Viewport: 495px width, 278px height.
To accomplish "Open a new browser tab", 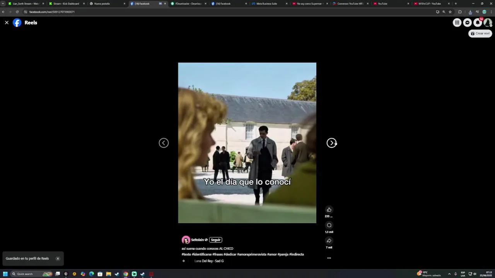I will tap(456, 3).
